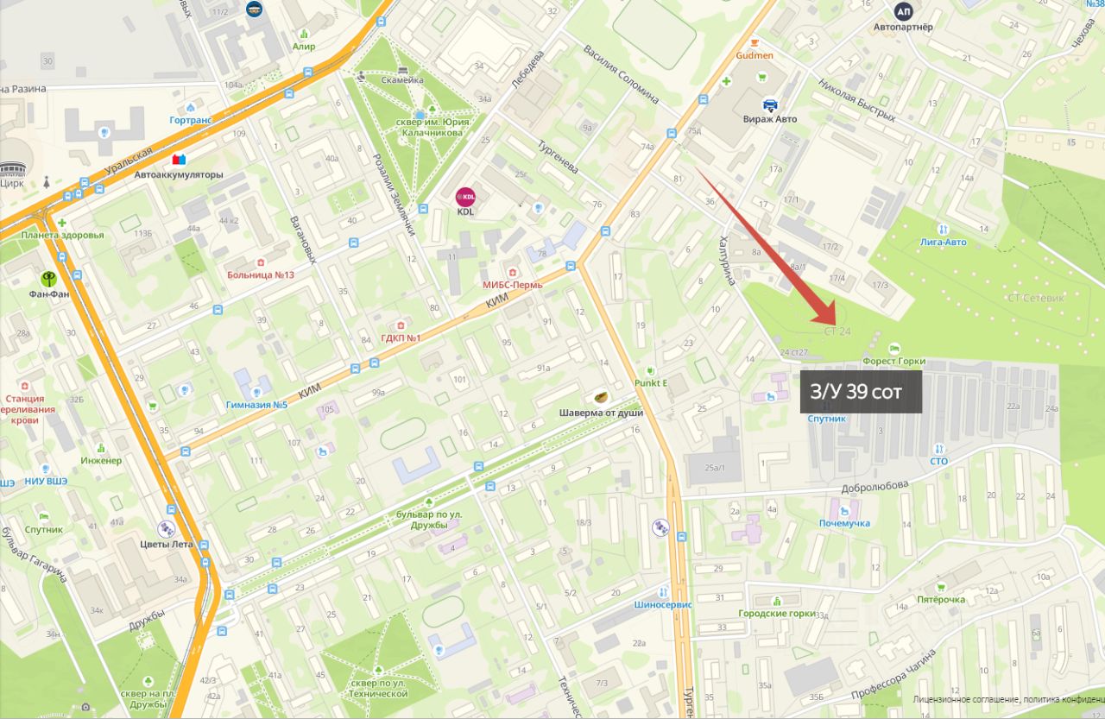Click the Гимназия №5 label
The image size is (1105, 719).
click(256, 405)
